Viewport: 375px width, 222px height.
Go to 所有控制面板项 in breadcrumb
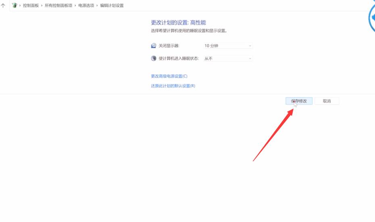click(58, 6)
